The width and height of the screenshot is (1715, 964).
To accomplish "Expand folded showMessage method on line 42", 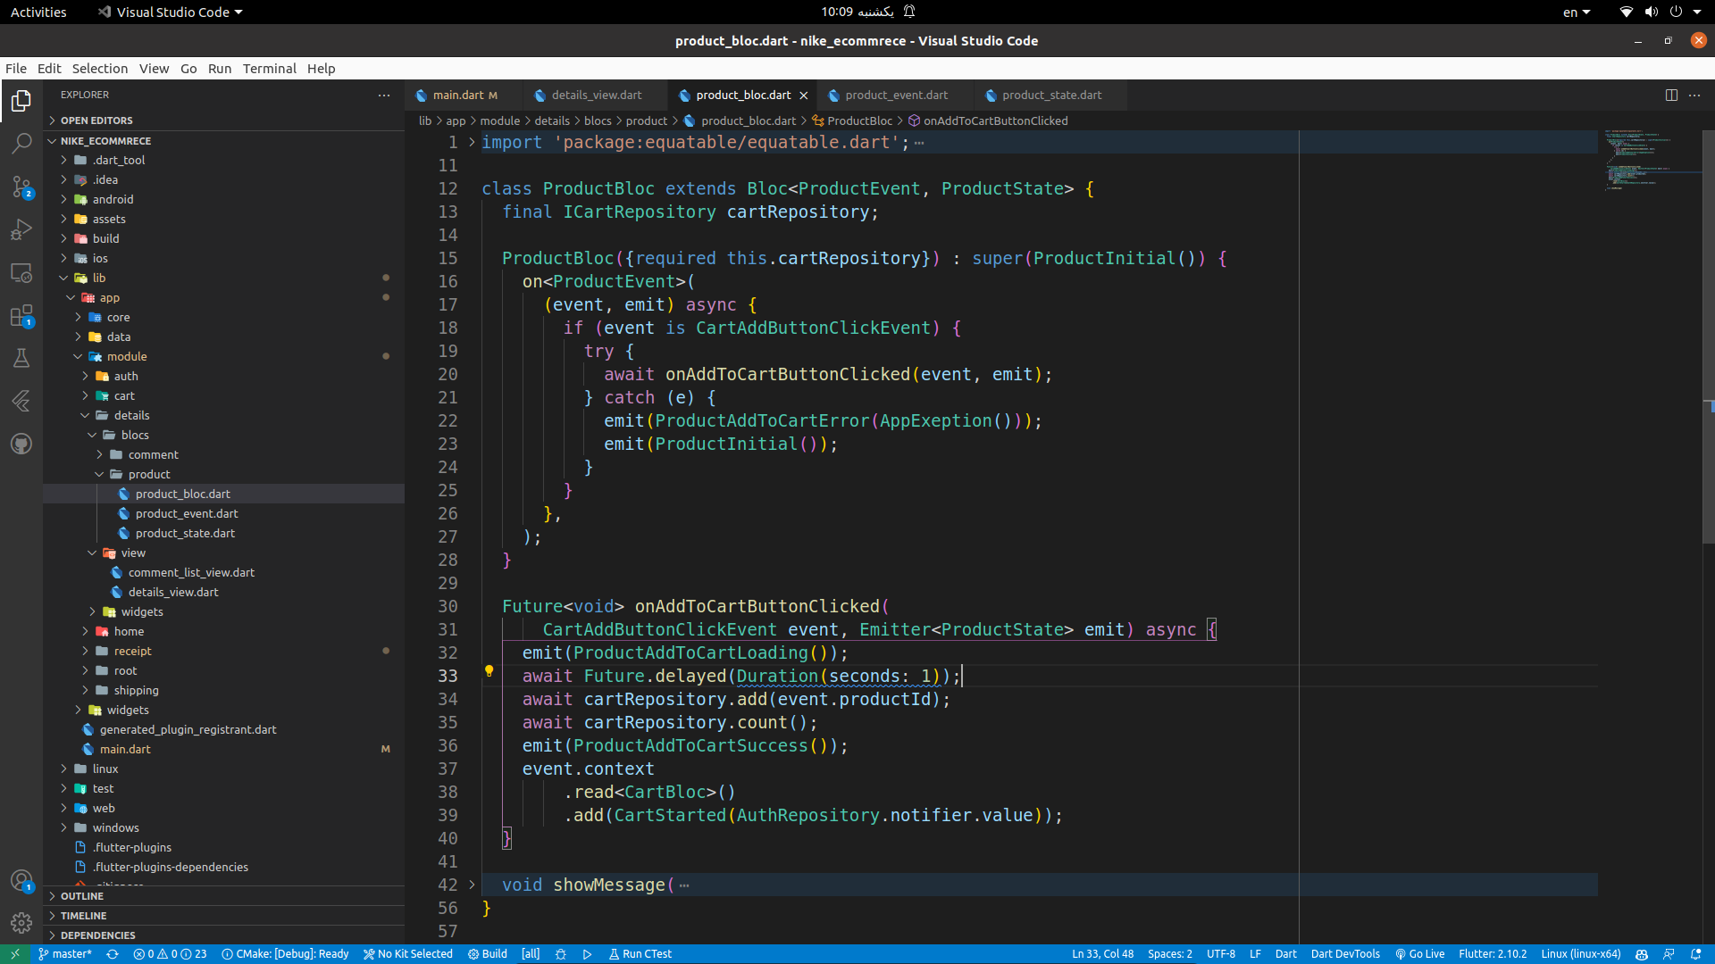I will pos(472,885).
